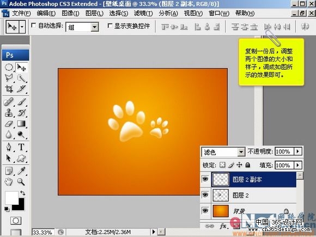This screenshot has width=316, height=237.
Task: Enable the 自动选择 checkbox
Action: point(34,26)
